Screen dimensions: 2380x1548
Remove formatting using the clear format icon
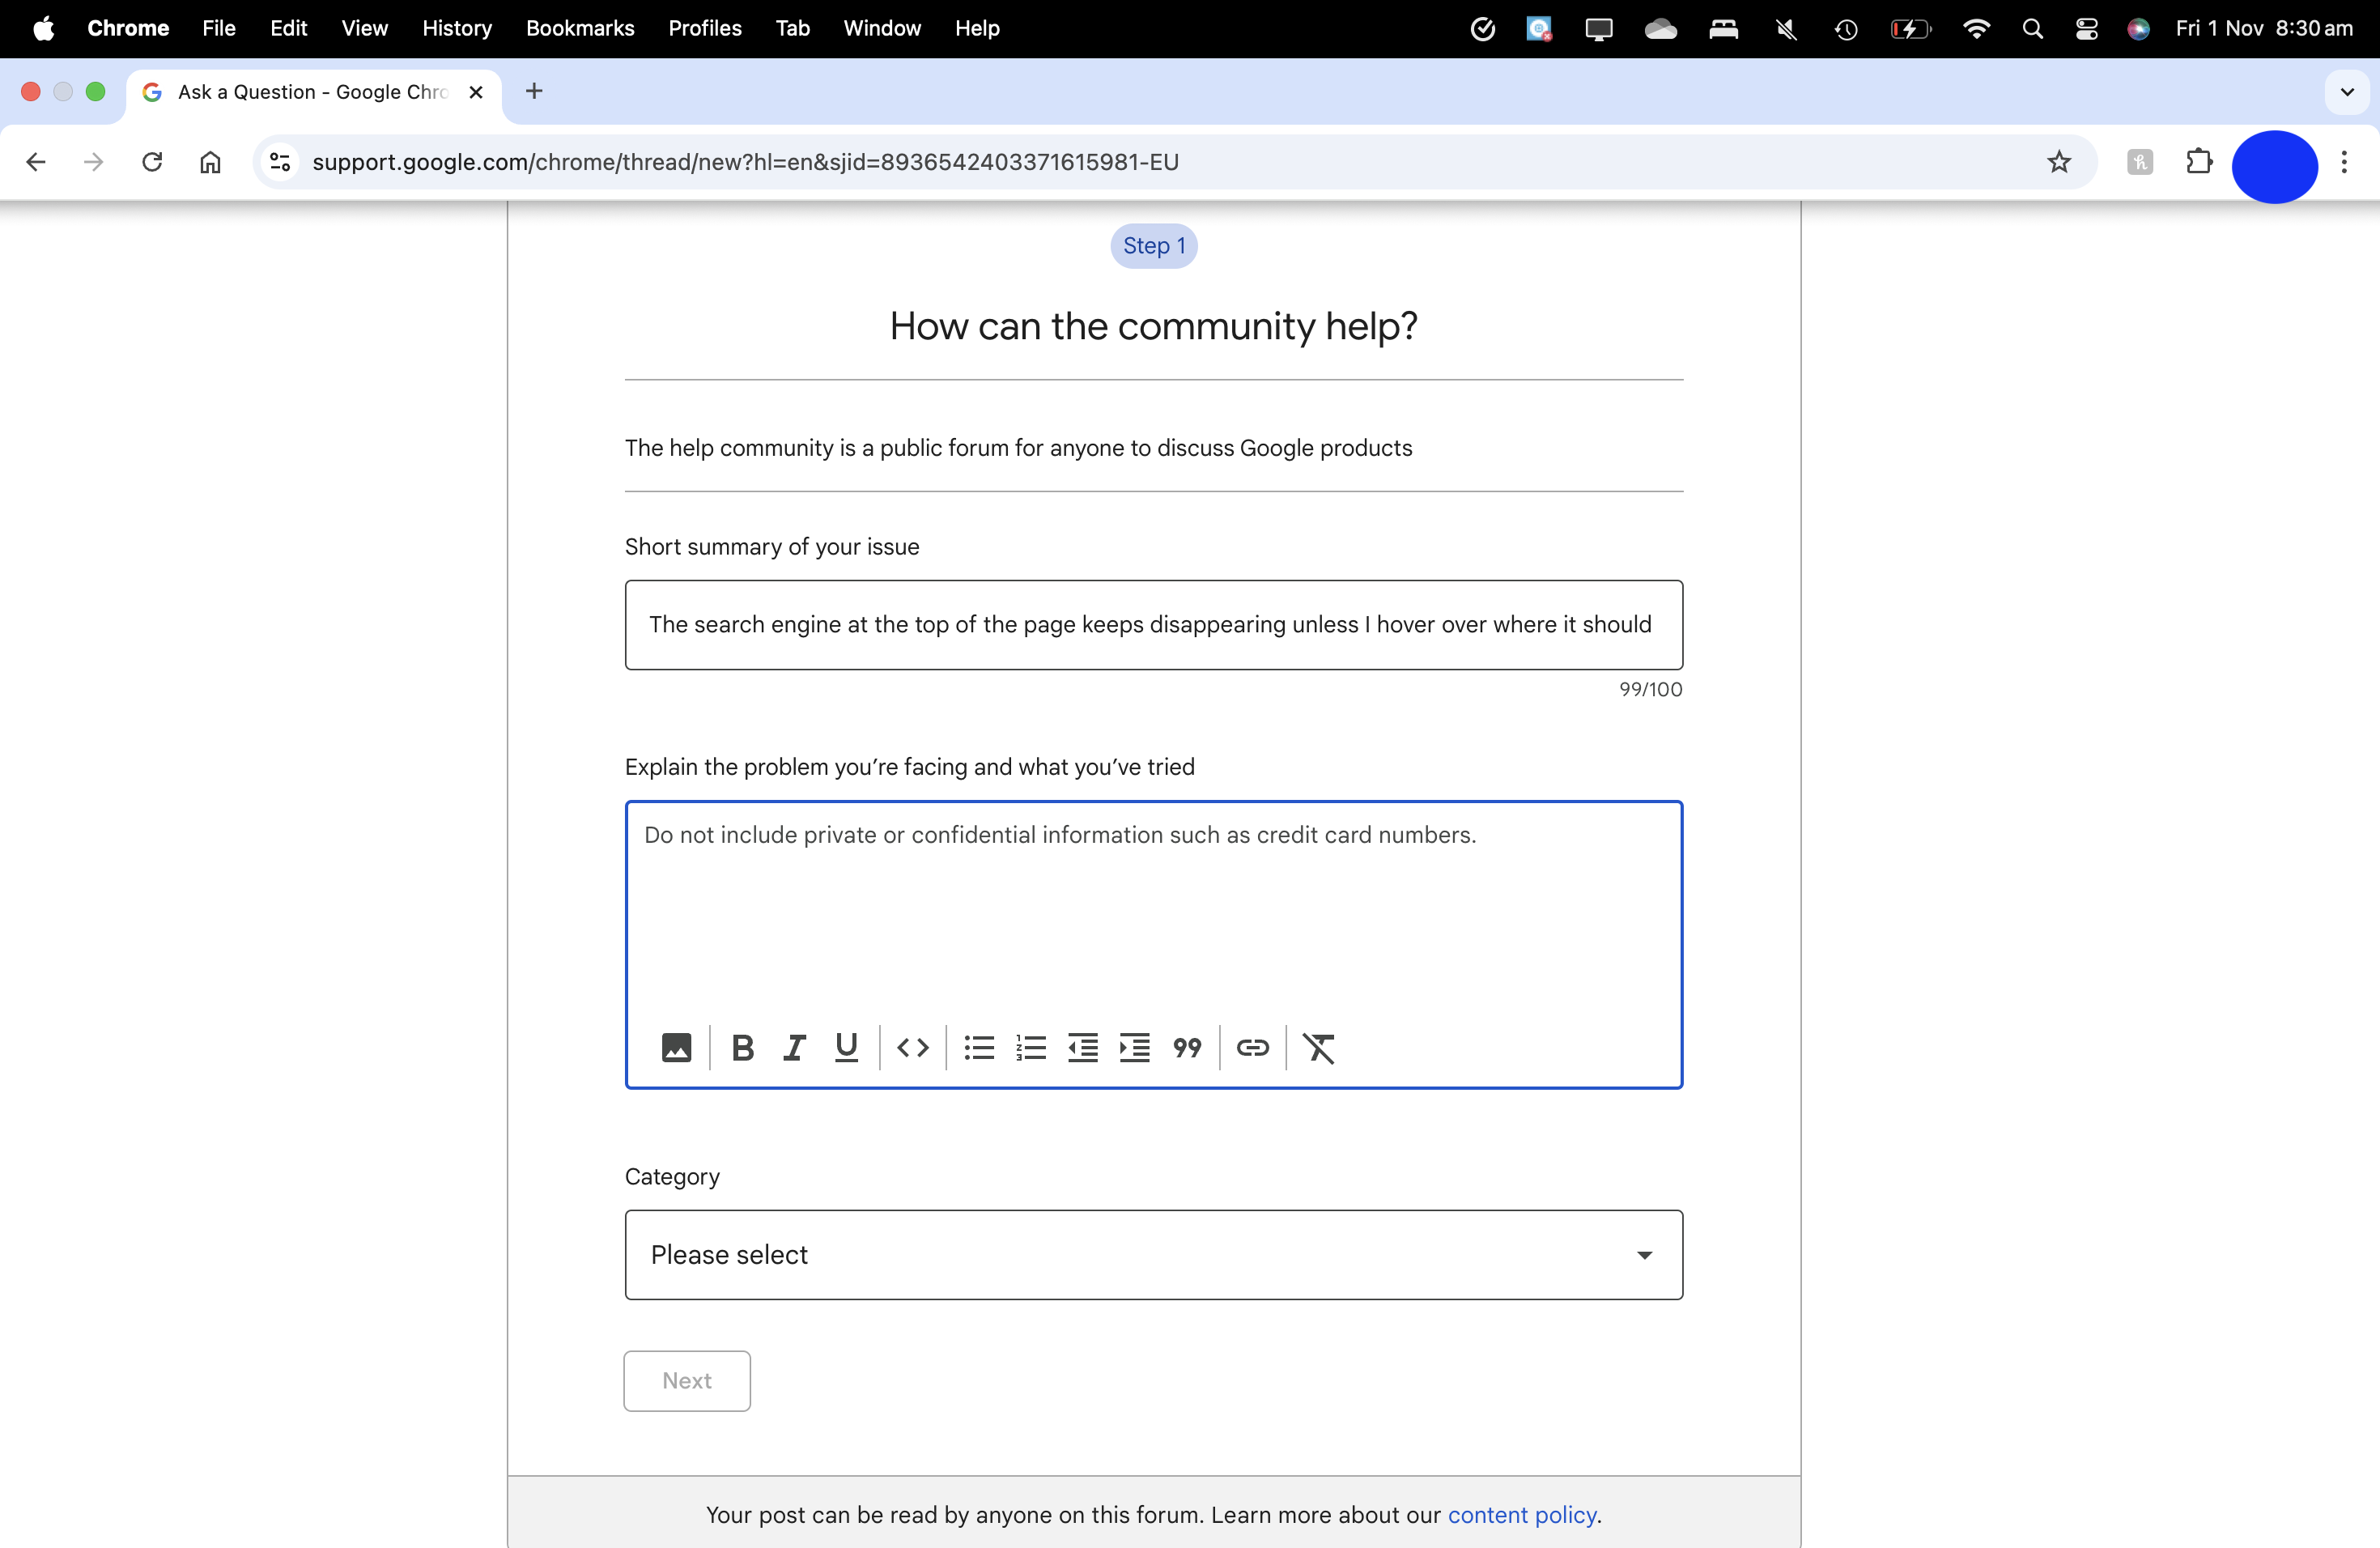click(x=1319, y=1047)
